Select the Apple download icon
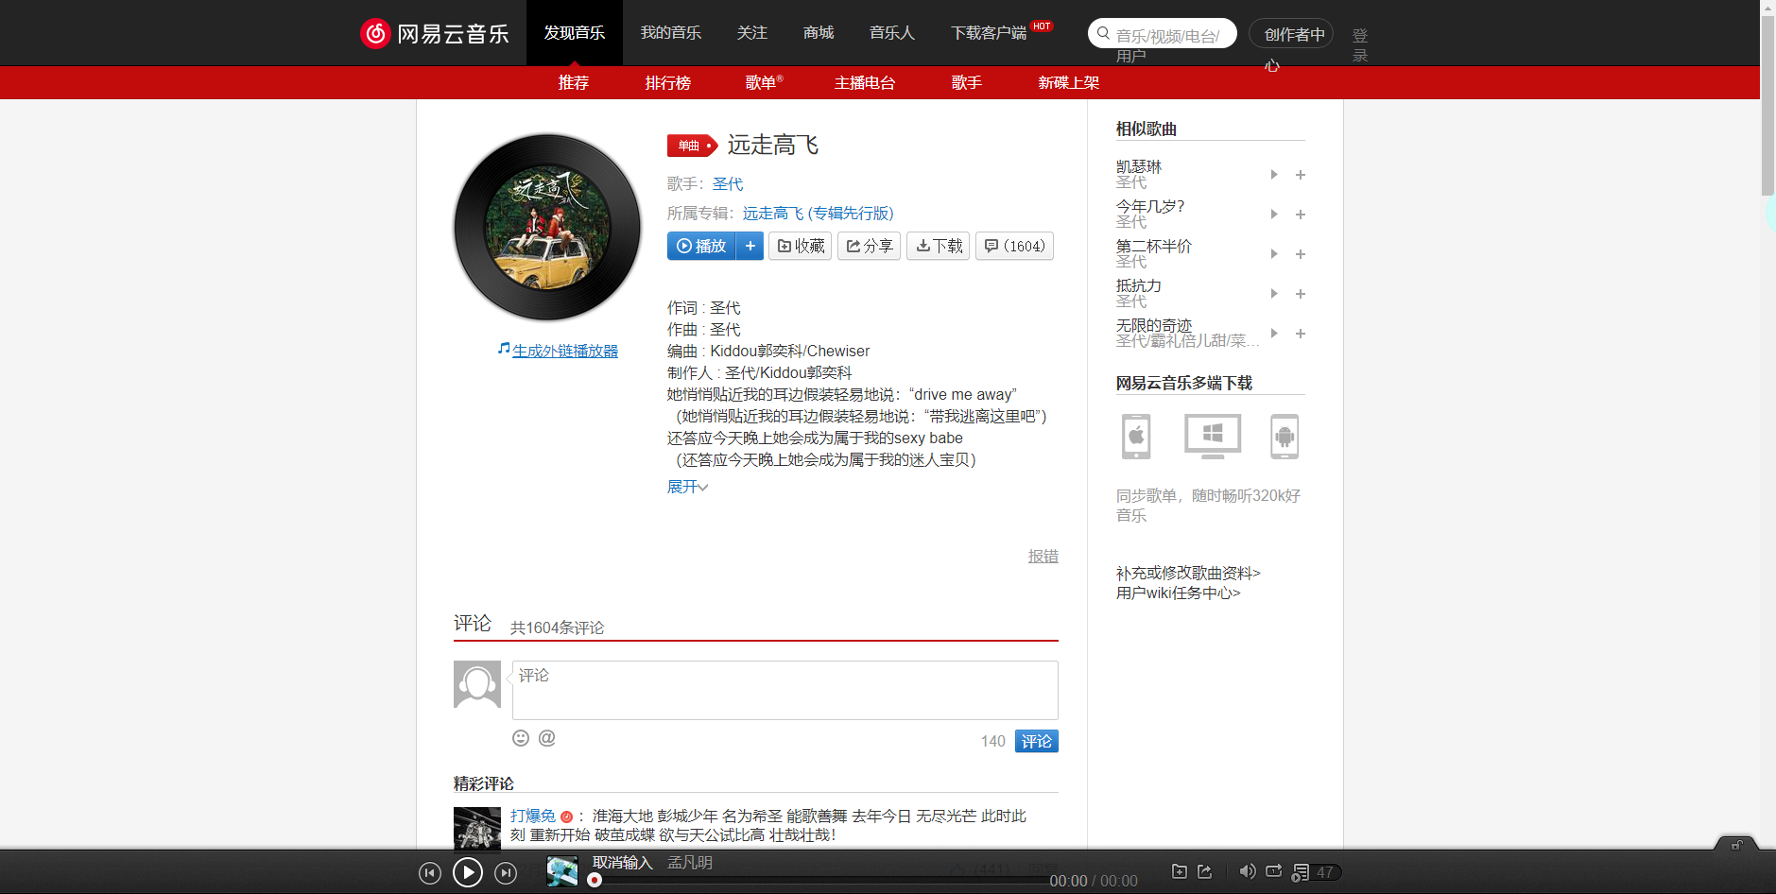The width and height of the screenshot is (1776, 894). point(1135,437)
